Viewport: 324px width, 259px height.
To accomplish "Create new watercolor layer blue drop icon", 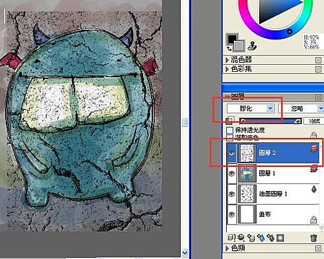I will [260, 238].
